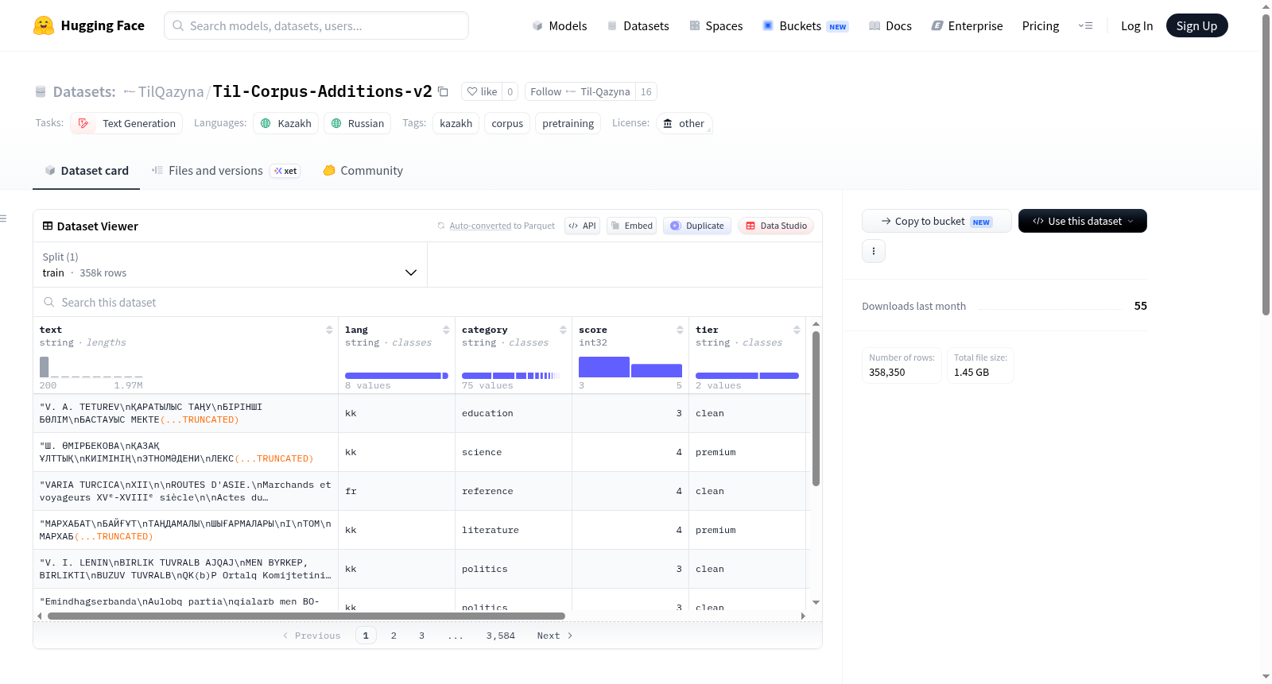Navigate to Enterprise
Viewport: 1272px width, 684px height.
coord(967,25)
